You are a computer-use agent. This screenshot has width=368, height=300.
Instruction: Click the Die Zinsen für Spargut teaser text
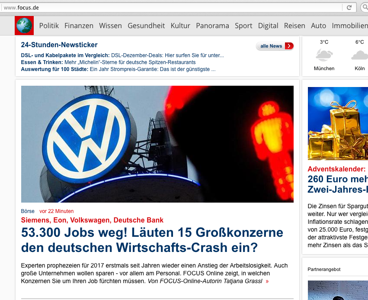point(338,226)
